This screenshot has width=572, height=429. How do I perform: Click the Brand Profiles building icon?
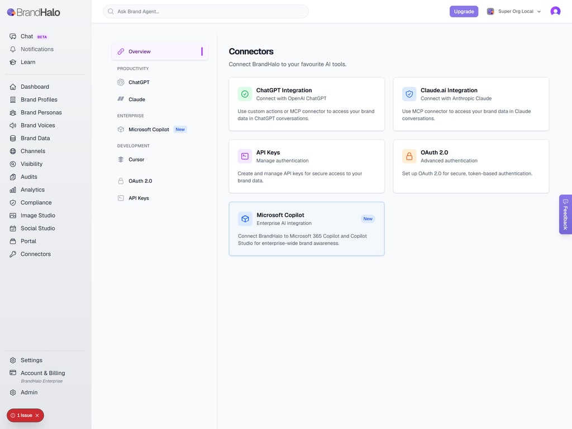pos(13,99)
